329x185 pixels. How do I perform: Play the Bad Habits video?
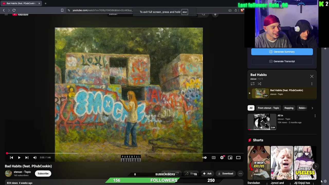pos(19,158)
